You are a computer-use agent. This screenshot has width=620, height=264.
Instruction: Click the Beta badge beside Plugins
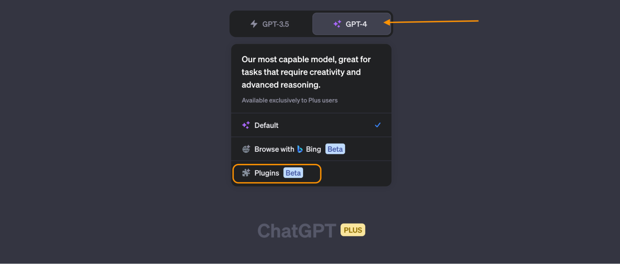293,173
